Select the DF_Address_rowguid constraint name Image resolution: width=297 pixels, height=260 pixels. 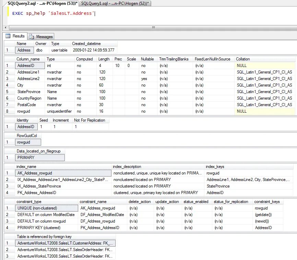coord(103,221)
